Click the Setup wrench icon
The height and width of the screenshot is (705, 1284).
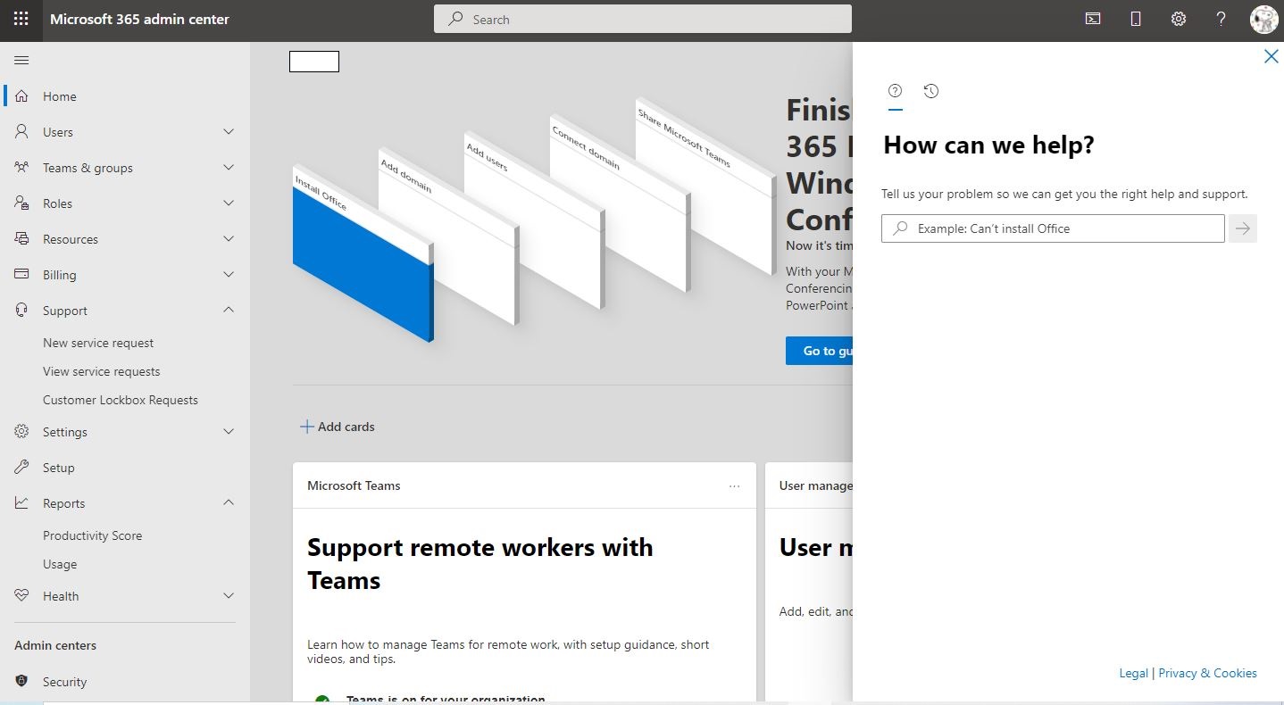pyautogui.click(x=22, y=468)
